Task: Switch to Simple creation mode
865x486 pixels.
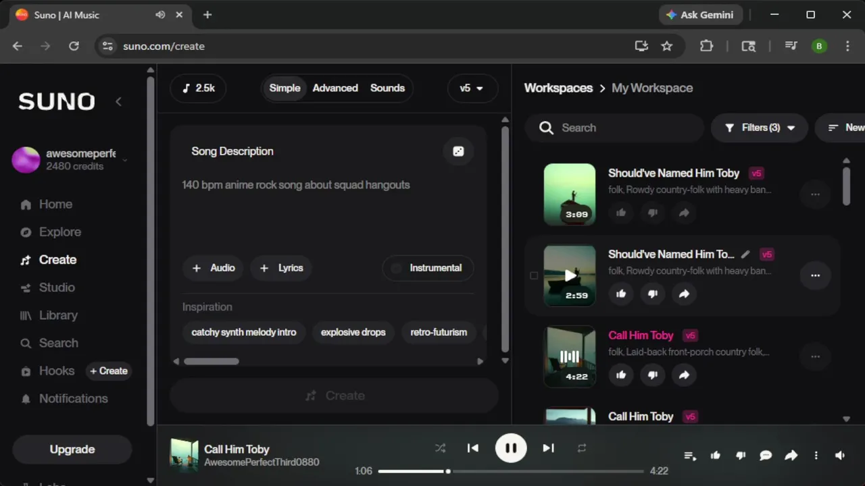Action: coord(285,88)
